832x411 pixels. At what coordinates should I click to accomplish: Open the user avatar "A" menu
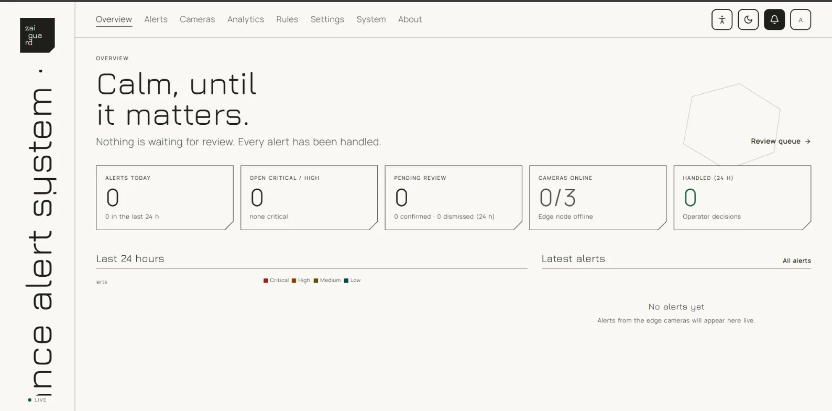pyautogui.click(x=801, y=20)
